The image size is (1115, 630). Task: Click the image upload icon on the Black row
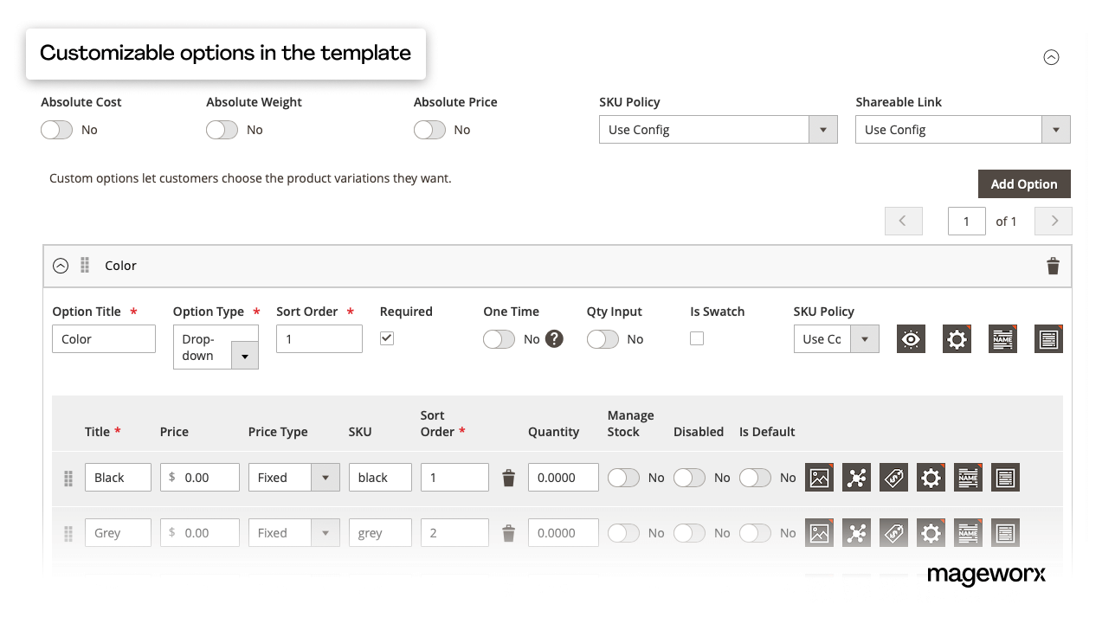(x=819, y=477)
